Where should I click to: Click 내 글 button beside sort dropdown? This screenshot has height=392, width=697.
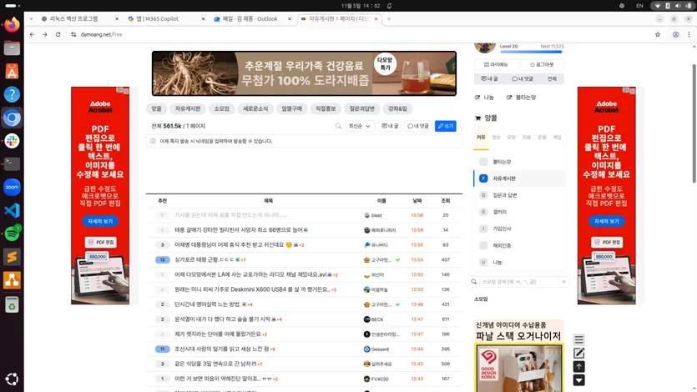pos(390,126)
